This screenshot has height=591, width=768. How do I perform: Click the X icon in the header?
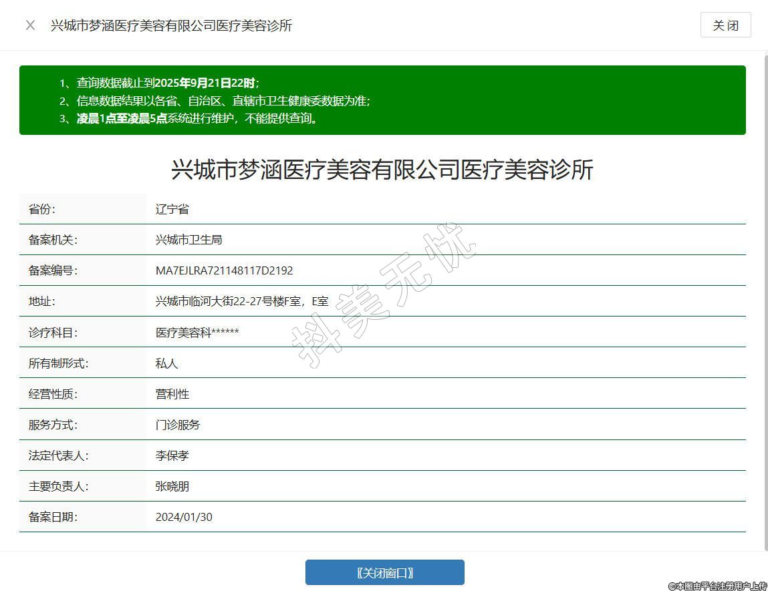point(30,25)
